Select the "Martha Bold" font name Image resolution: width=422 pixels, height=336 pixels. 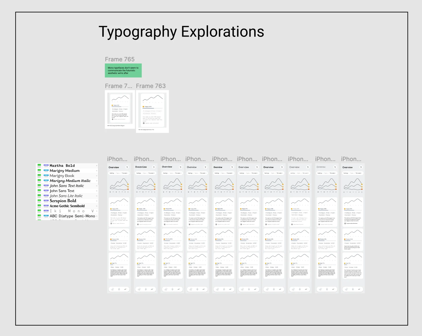coord(62,166)
